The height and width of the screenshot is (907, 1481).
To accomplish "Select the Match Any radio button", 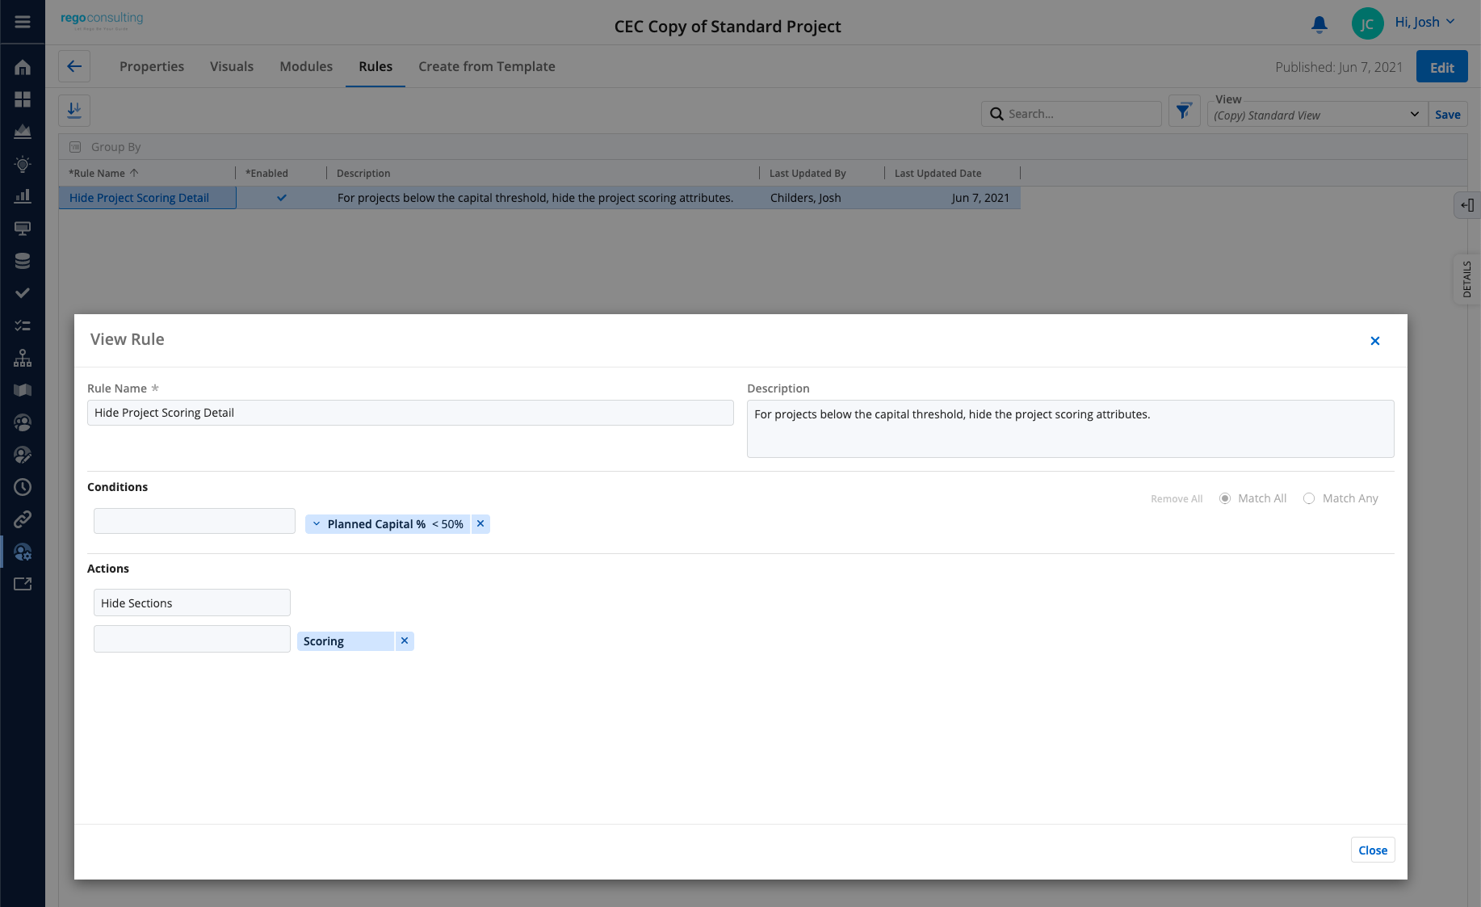I will (x=1309, y=498).
